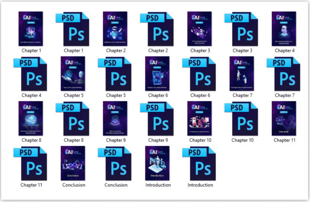Click the "Chapter 10" name under the cover thumbnail
The width and height of the screenshot is (310, 202).
click(x=200, y=140)
